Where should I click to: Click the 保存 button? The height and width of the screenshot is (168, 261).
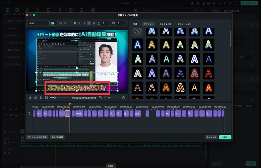tap(225, 137)
